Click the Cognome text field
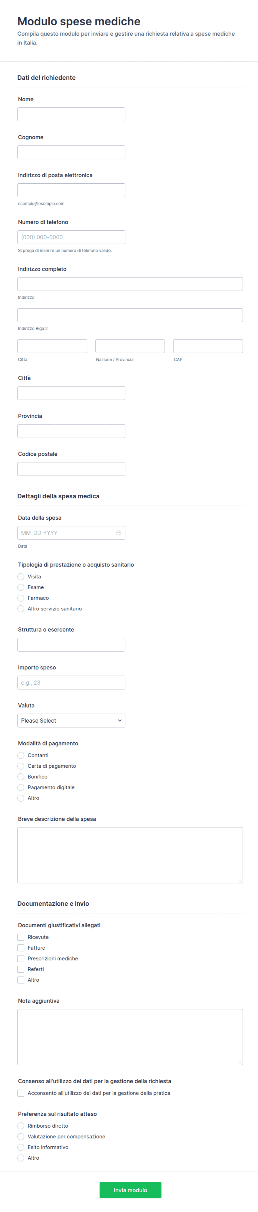This screenshot has width=258, height=1212. (71, 152)
